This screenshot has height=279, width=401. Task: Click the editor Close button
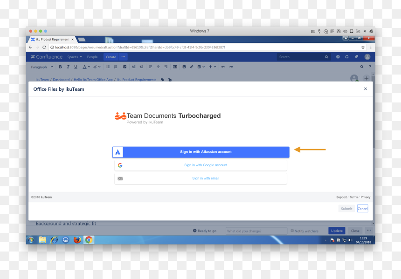tap(355, 231)
